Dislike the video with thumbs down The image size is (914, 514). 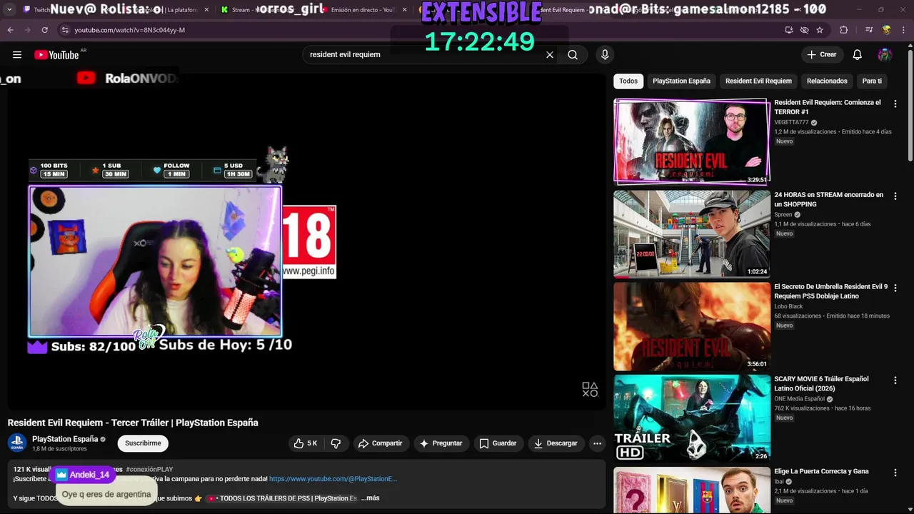pos(336,443)
